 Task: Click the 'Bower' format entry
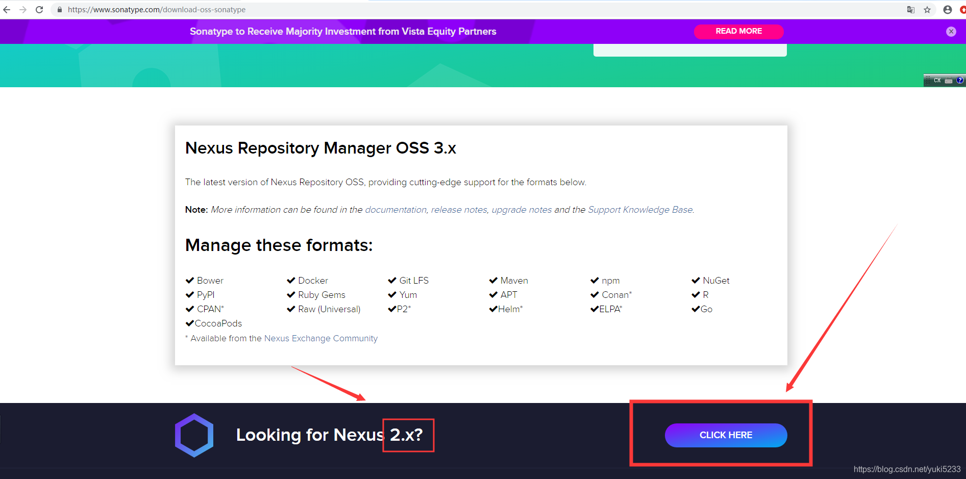210,281
